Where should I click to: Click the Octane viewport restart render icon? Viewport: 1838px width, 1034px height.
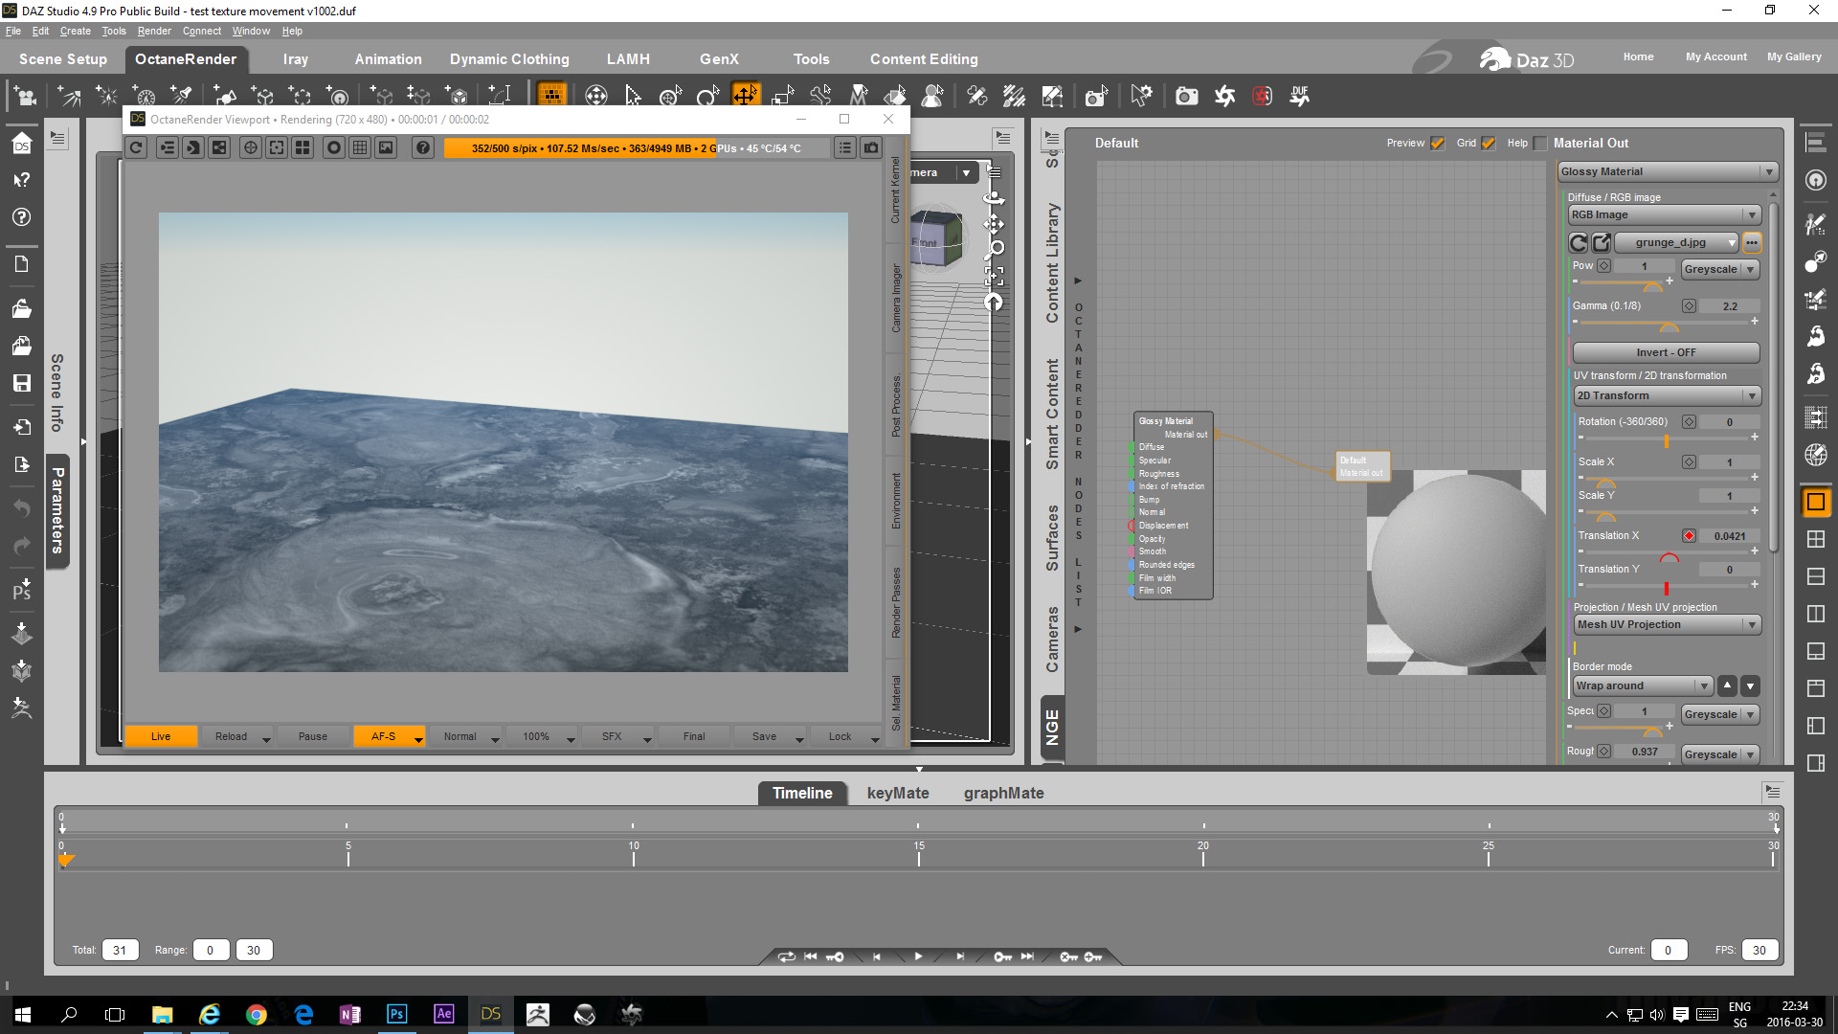136,147
